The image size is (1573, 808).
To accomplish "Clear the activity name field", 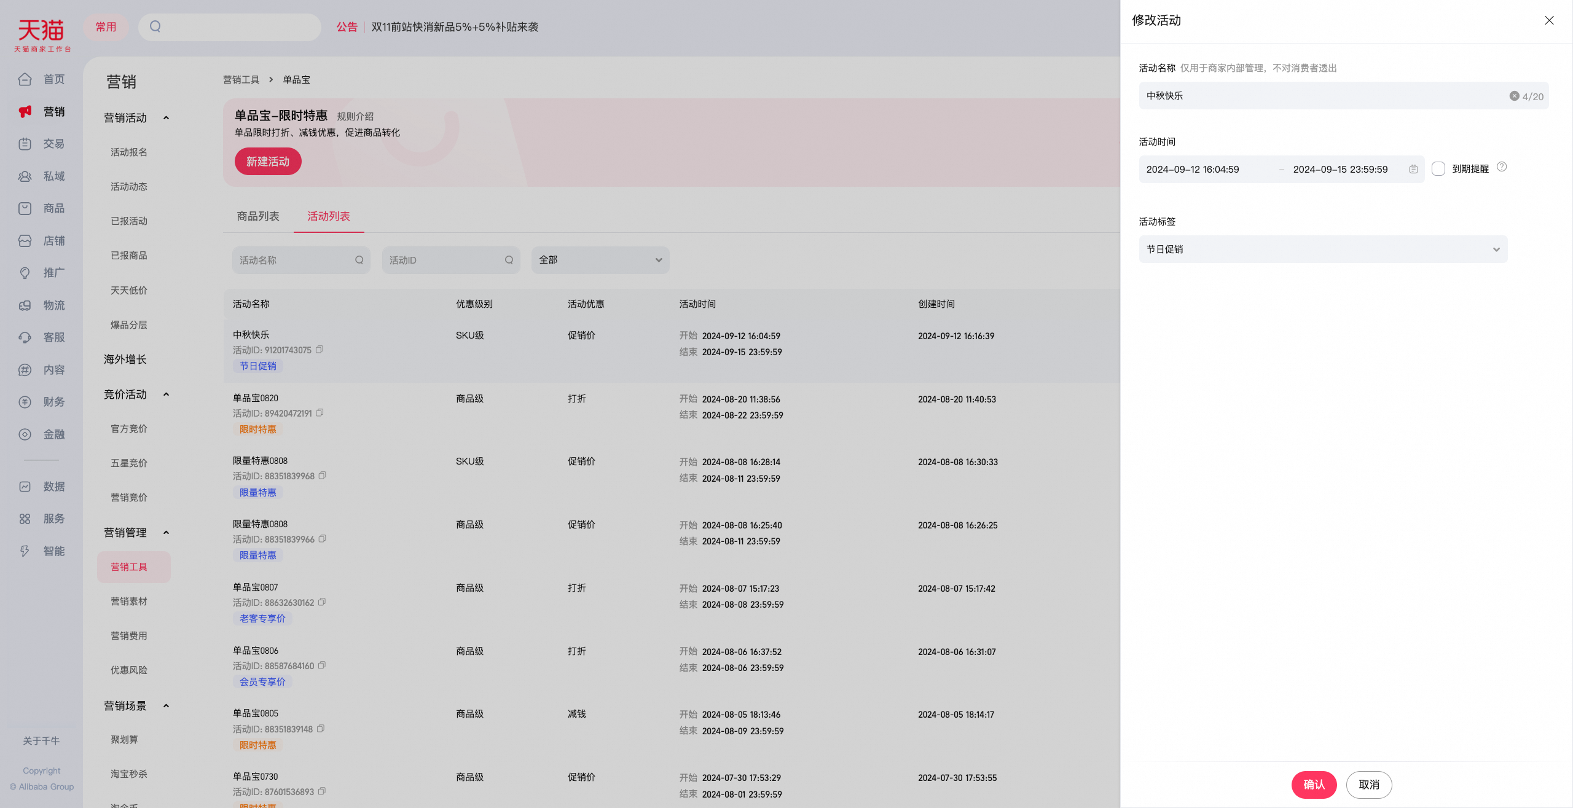I will (1514, 96).
